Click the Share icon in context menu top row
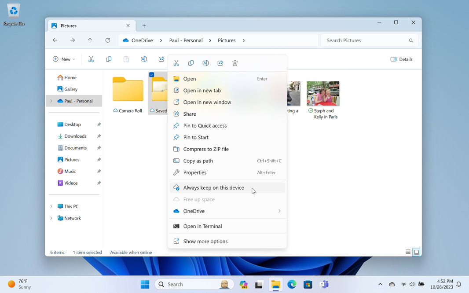469x293 pixels. point(220,63)
